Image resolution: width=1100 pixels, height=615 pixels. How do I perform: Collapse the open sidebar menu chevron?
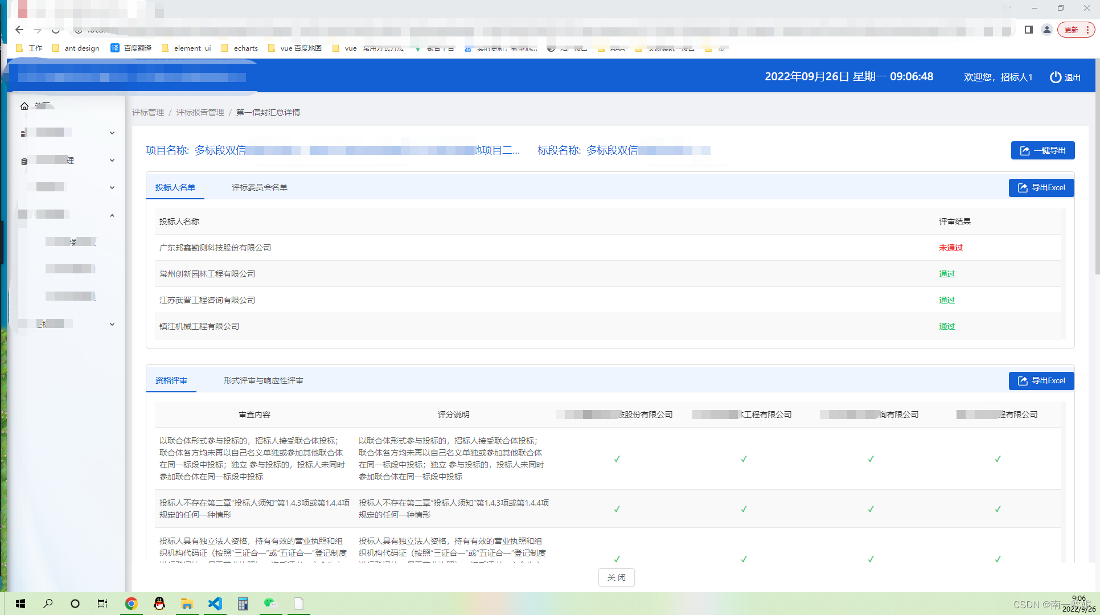click(x=112, y=215)
